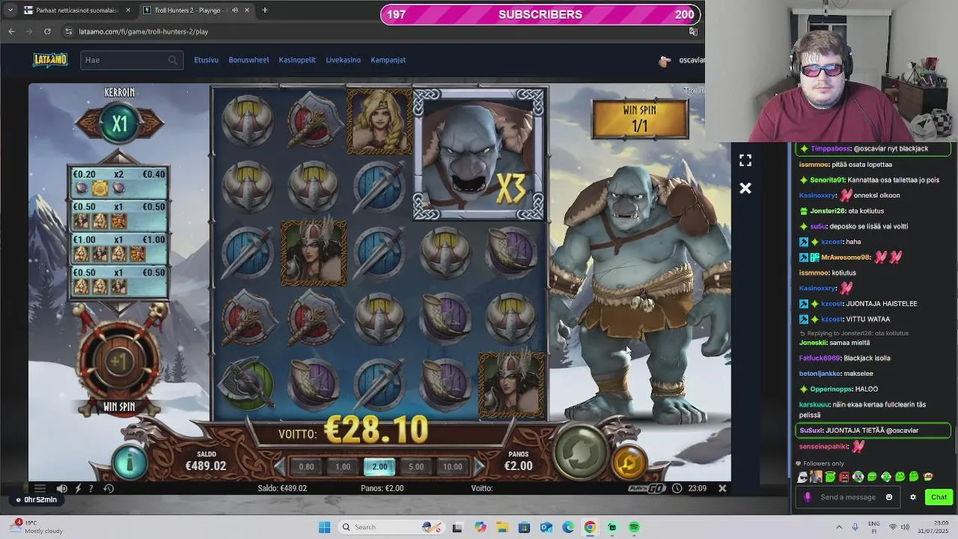Open chat emoji picker
This screenshot has height=539, width=958.
coord(889,497)
